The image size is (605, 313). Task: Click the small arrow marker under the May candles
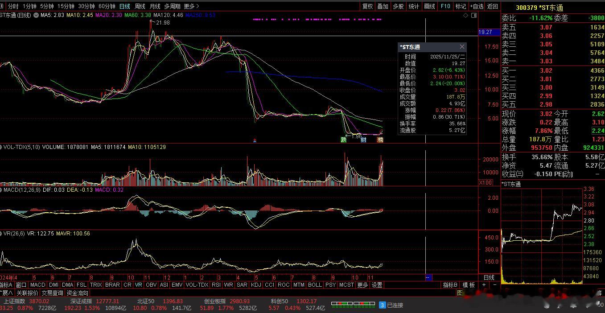click(x=255, y=140)
